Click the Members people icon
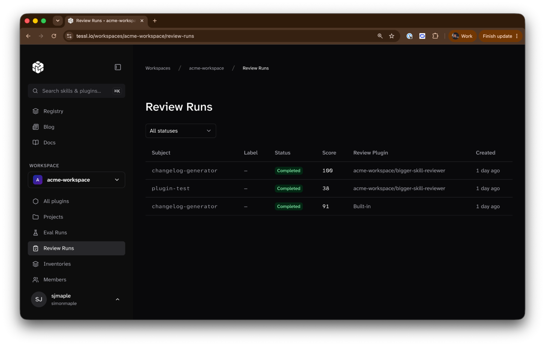Viewport: 545px width, 346px height. (36, 280)
